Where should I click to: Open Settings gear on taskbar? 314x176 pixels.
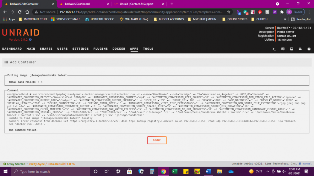[118, 171]
